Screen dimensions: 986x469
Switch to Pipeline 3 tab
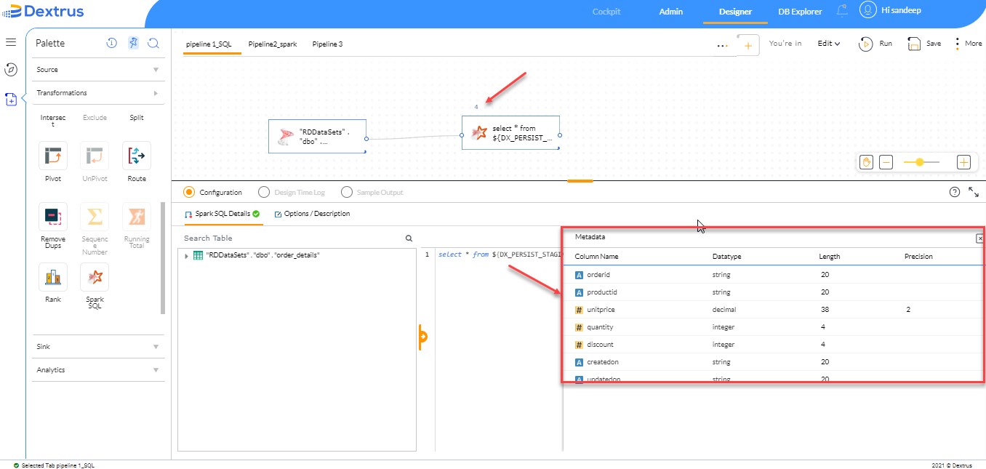point(327,44)
